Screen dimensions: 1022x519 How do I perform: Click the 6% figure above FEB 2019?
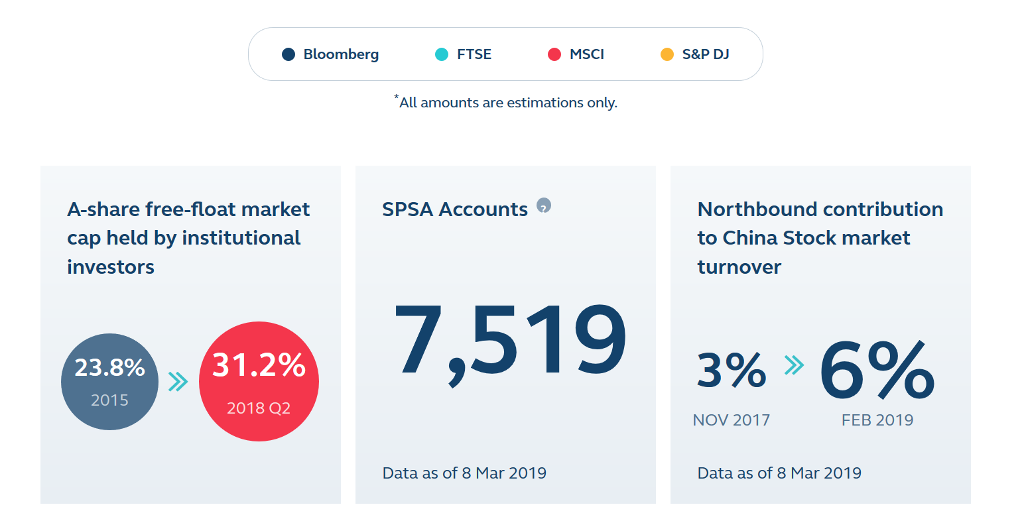877,369
